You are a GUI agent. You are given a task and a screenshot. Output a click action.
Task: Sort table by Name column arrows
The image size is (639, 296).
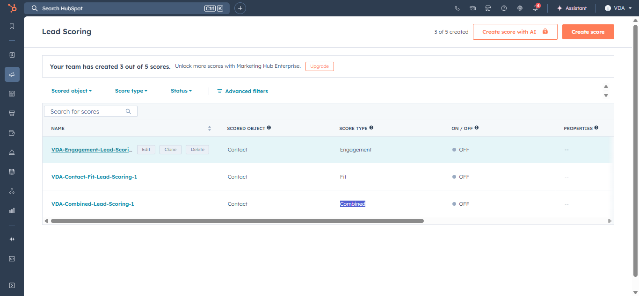210,128
